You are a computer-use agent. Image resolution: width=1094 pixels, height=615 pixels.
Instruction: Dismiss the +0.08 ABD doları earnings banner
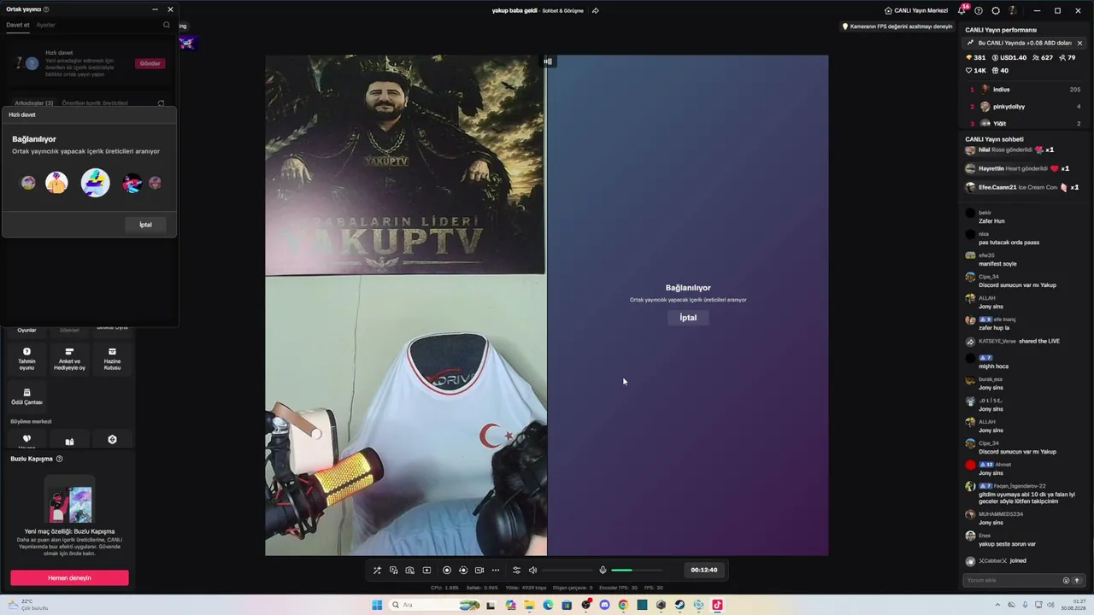click(1079, 43)
